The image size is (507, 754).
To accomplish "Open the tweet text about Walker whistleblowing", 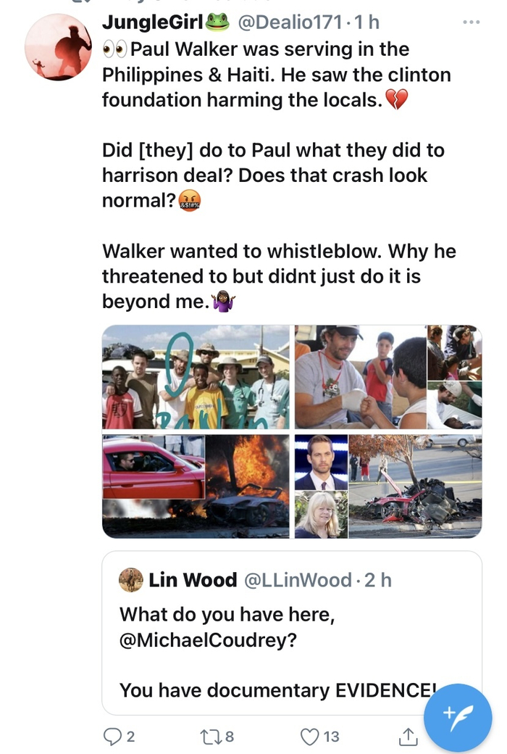I will click(279, 275).
